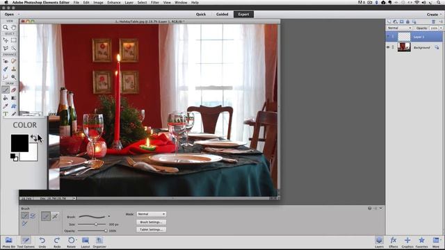Open the Layers panel options menu
445x250 pixels.
coord(440,22)
